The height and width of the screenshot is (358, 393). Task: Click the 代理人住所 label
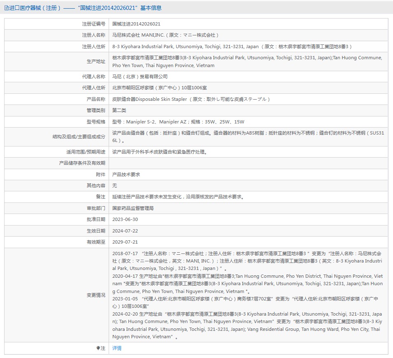94,88
